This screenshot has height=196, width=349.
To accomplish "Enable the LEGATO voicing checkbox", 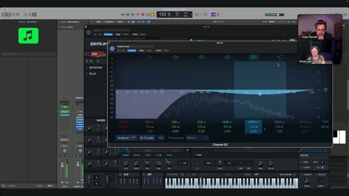I will pos(301,167).
